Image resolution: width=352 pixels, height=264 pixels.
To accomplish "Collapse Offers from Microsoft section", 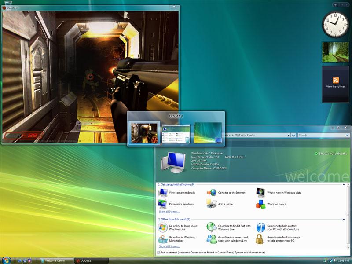I will (x=344, y=219).
